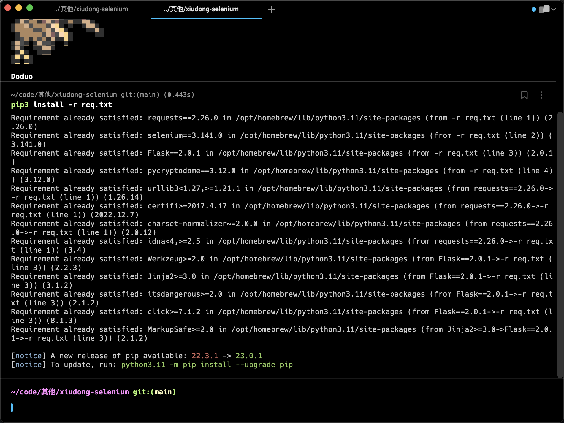Image resolution: width=564 pixels, height=423 pixels.
Task: Open the three-dot overflow menu on the command block
Action: [541, 95]
